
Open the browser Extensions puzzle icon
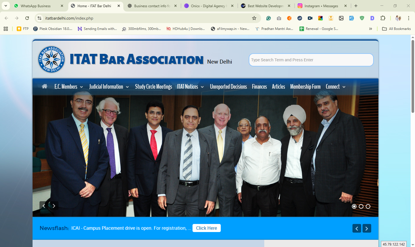click(x=383, y=18)
